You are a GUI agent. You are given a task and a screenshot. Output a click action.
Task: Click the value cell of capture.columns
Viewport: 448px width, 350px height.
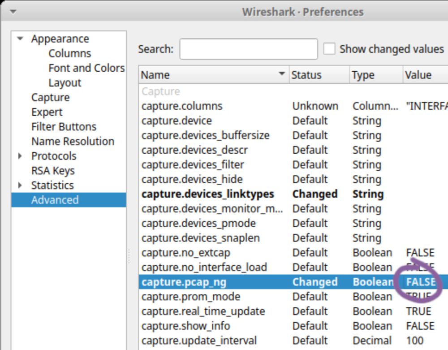427,106
